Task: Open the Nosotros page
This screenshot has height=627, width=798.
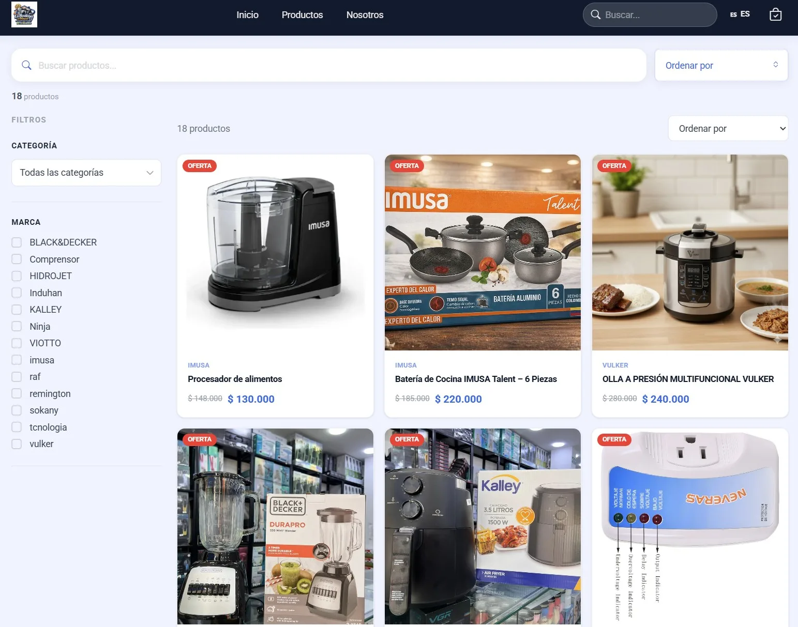Action: (365, 15)
